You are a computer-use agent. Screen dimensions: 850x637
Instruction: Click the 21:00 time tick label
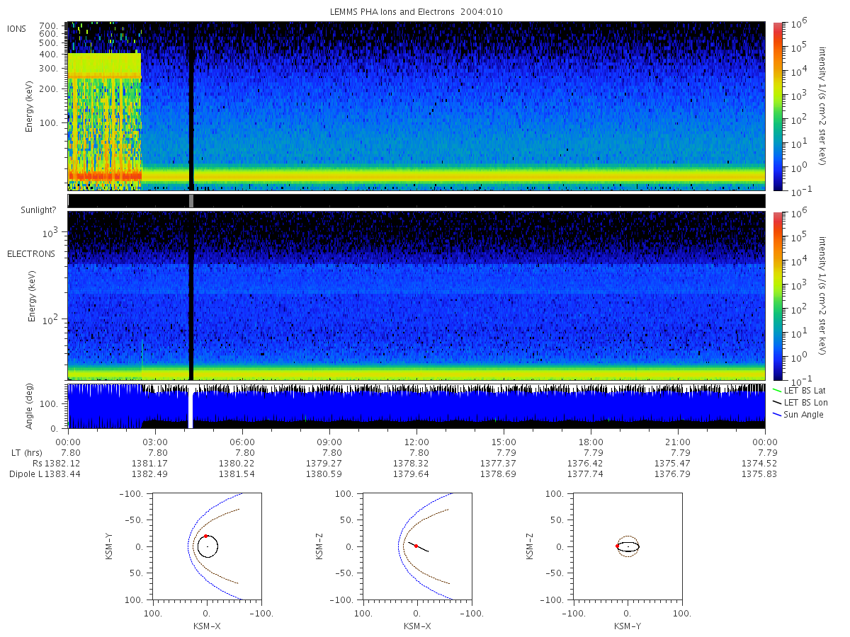click(x=678, y=442)
